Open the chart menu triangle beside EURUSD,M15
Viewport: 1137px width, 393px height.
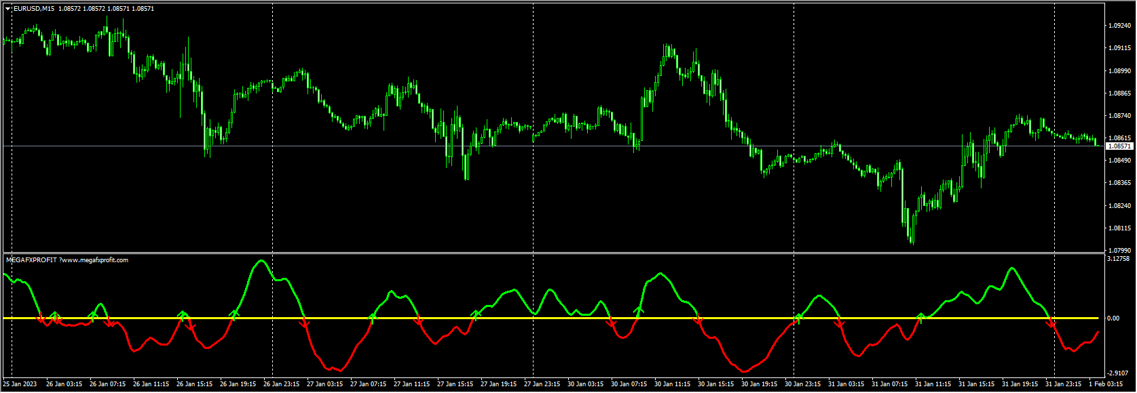tap(8, 9)
